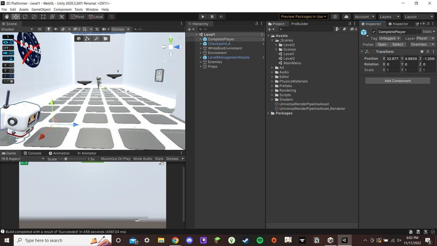437x246 pixels.
Task: Open the Collab button next to Preview Packages
Action: pyautogui.click(x=335, y=16)
